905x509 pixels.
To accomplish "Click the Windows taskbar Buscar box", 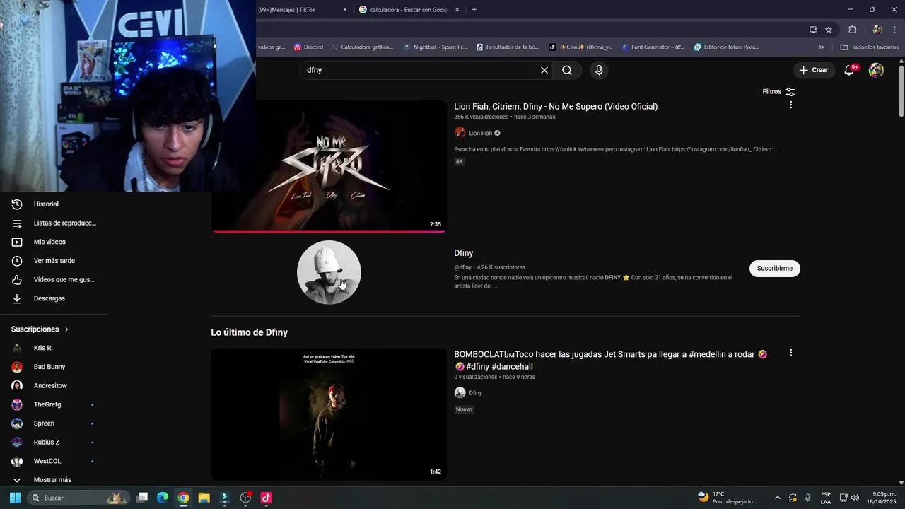I will [78, 498].
